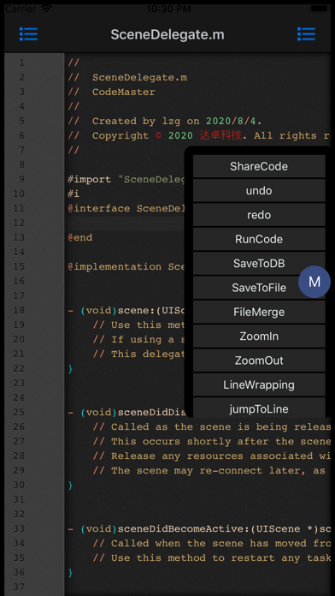Select jumpToLine menu entry
The height and width of the screenshot is (596, 335).
[x=259, y=408]
